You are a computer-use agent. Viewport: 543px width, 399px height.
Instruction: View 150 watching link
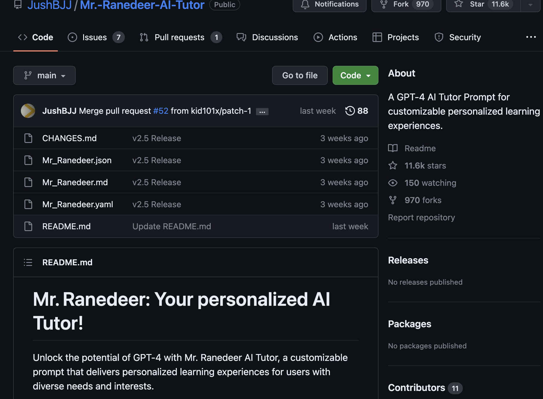pyautogui.click(x=430, y=183)
